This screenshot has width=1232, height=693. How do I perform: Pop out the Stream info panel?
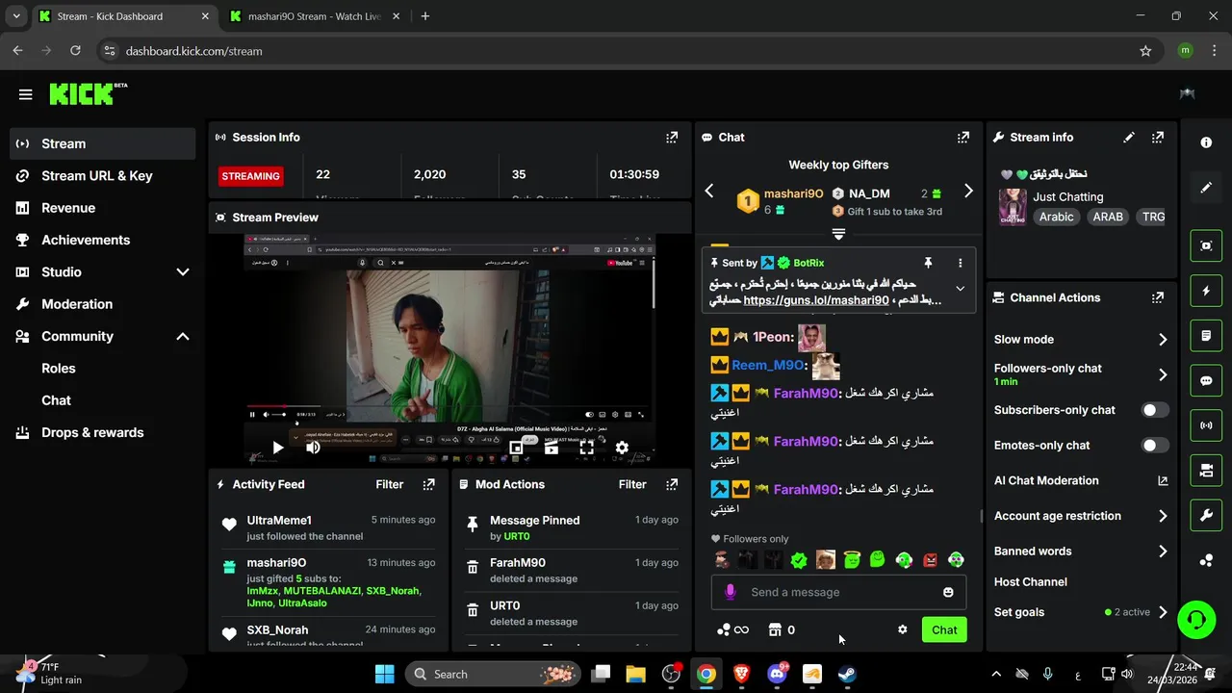point(1158,138)
